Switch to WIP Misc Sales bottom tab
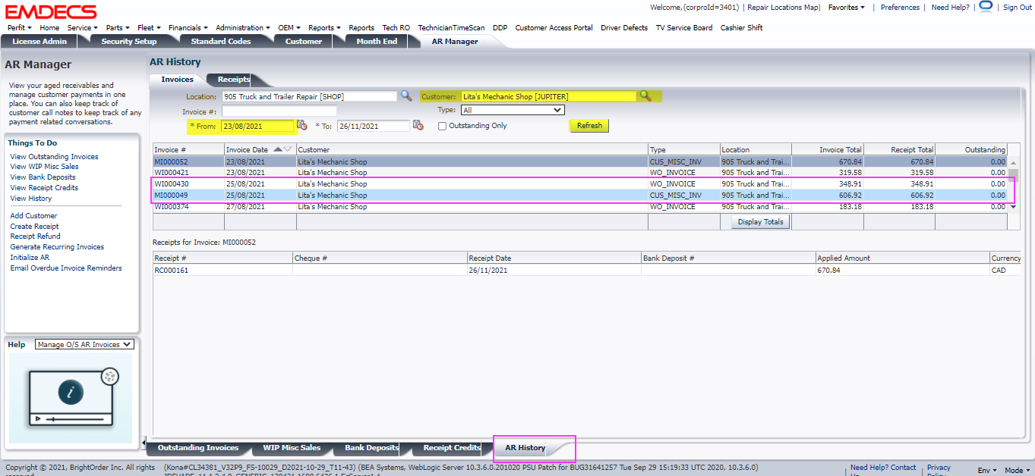 click(x=292, y=448)
